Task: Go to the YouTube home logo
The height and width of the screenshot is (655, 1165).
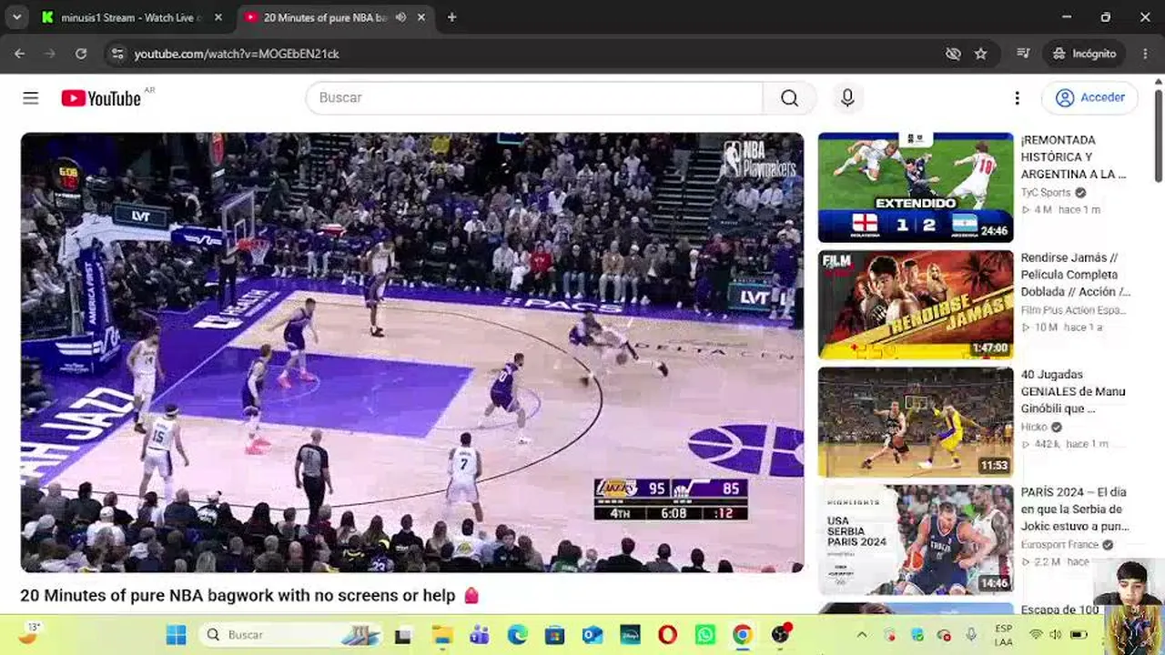Action: pyautogui.click(x=101, y=98)
